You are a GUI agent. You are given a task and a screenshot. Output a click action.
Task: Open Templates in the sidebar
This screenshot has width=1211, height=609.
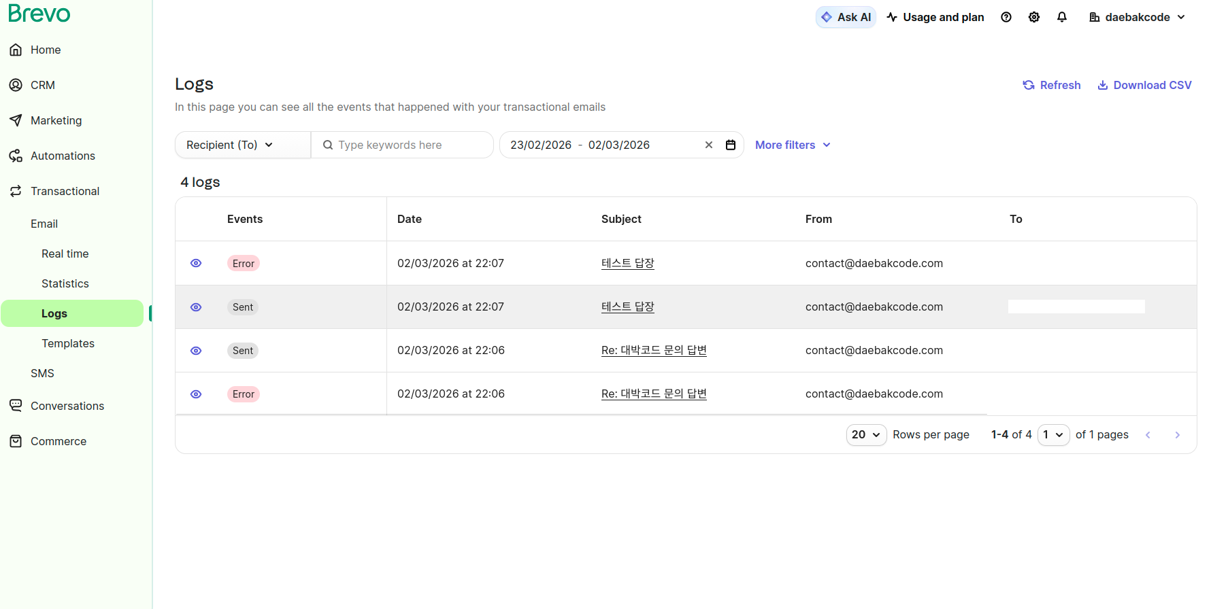tap(68, 343)
